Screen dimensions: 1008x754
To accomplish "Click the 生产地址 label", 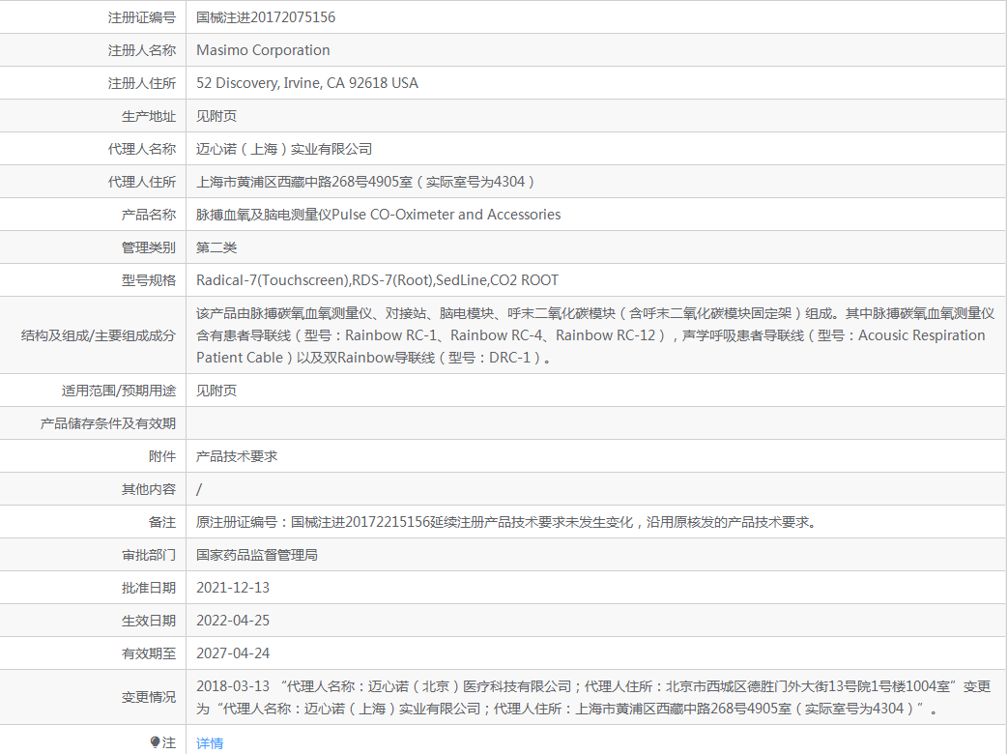I will [x=149, y=116].
